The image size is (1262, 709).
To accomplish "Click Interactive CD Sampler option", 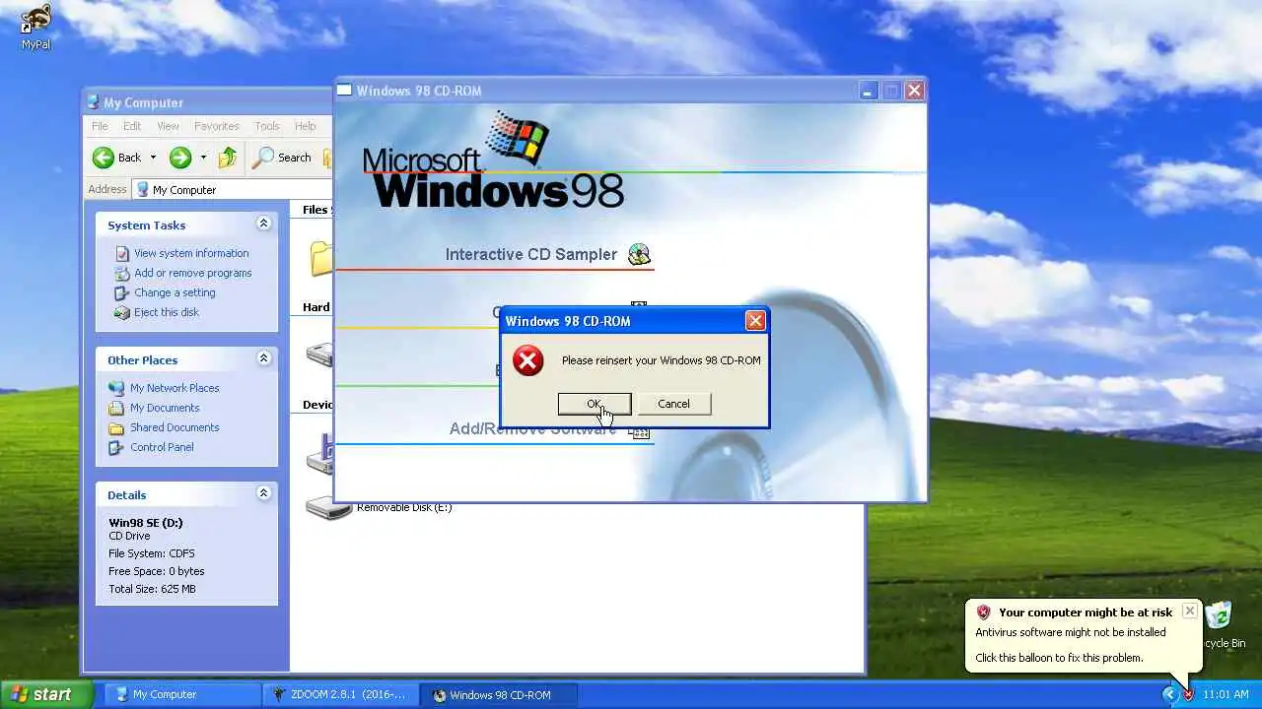I will pos(530,254).
